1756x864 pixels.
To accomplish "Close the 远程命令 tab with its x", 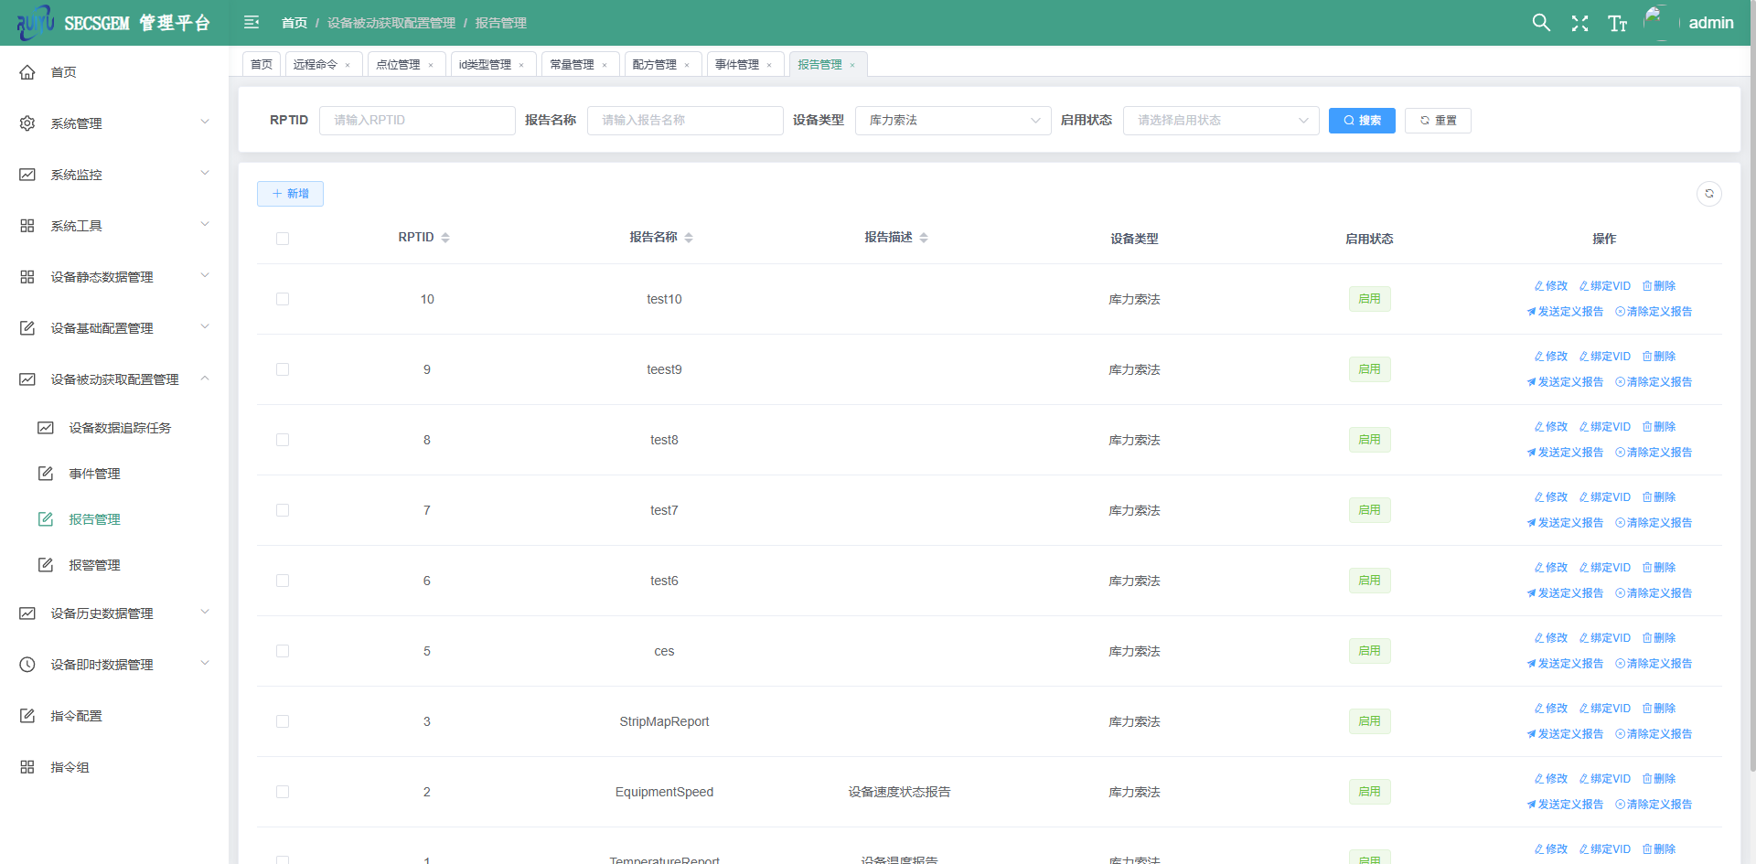I will [348, 65].
